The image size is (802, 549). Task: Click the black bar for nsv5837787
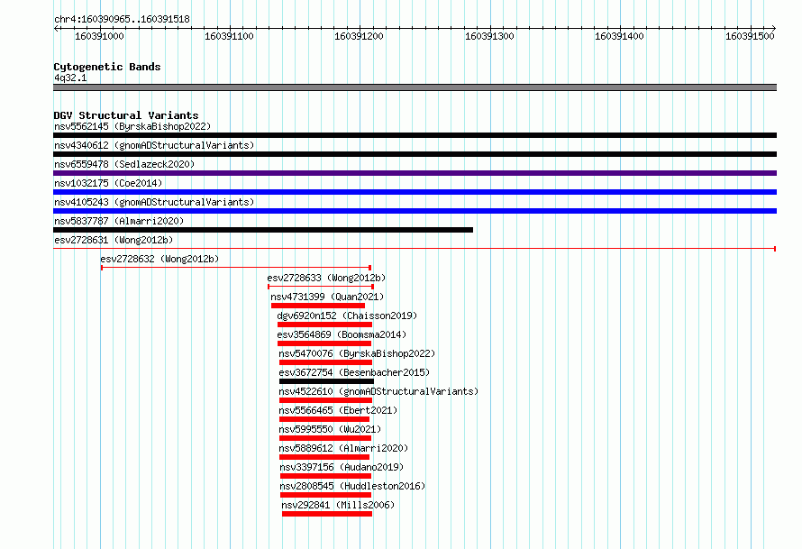coord(263,230)
